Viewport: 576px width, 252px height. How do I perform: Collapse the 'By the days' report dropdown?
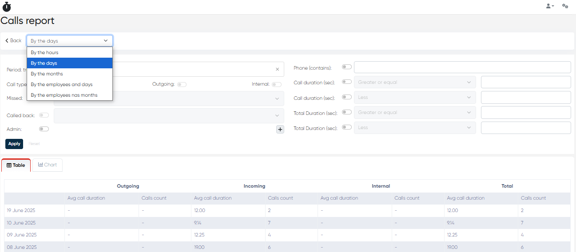click(69, 41)
